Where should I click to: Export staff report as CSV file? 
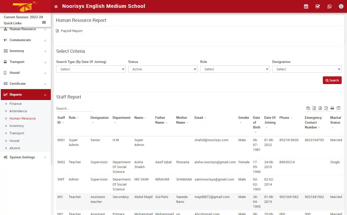(x=320, y=108)
